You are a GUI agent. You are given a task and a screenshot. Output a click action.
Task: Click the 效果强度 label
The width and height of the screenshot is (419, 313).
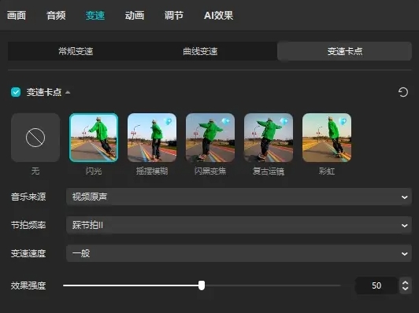click(28, 285)
